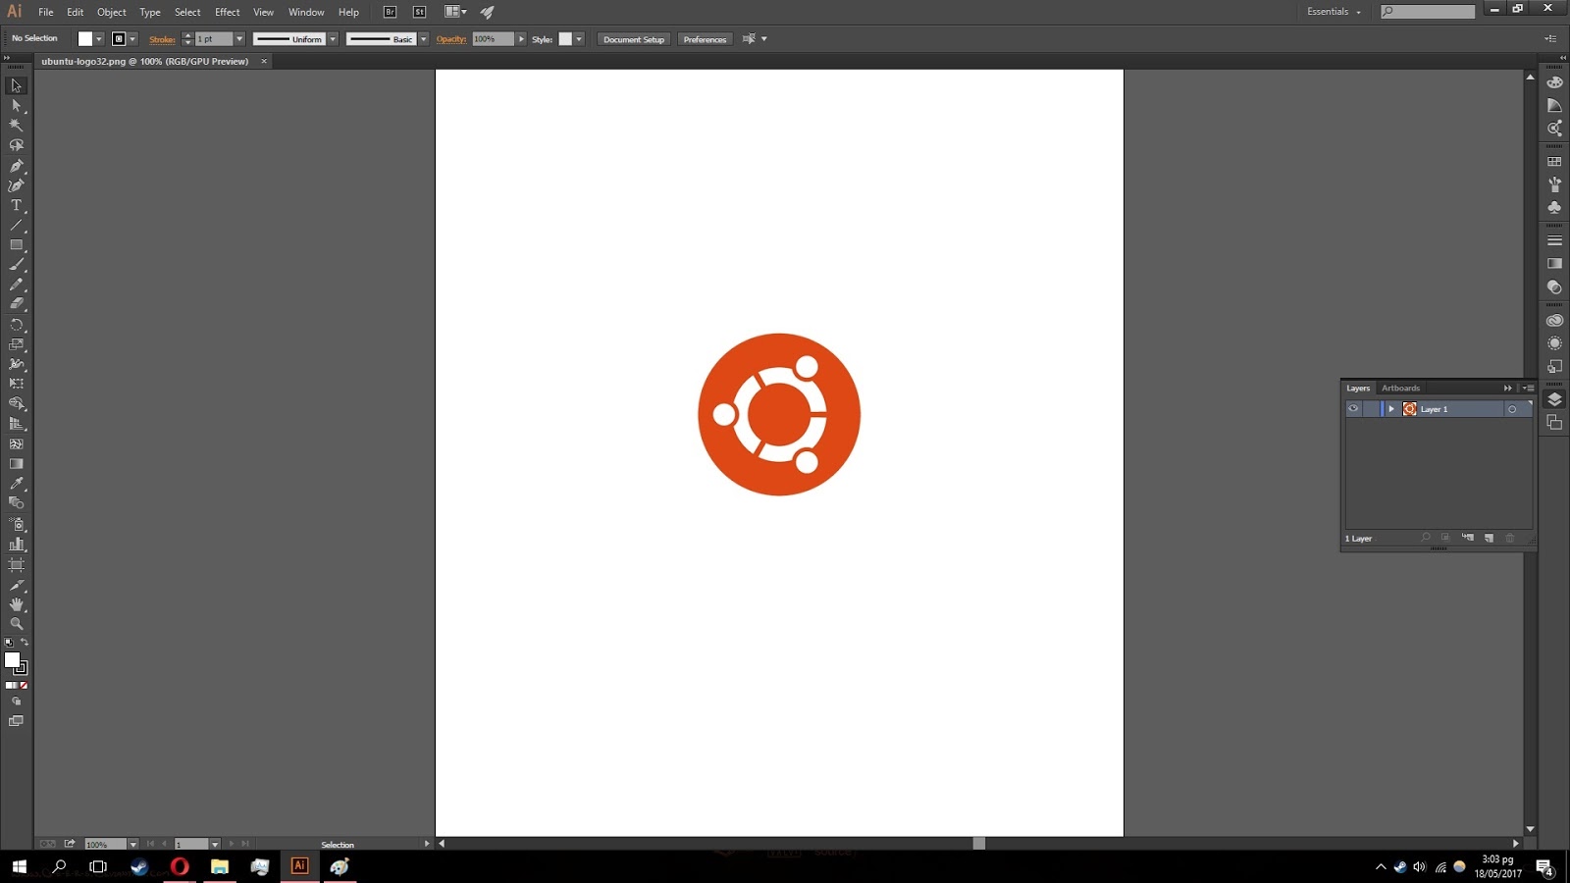
Task: Click the Gradient fill mode swatch
Action: click(17, 686)
